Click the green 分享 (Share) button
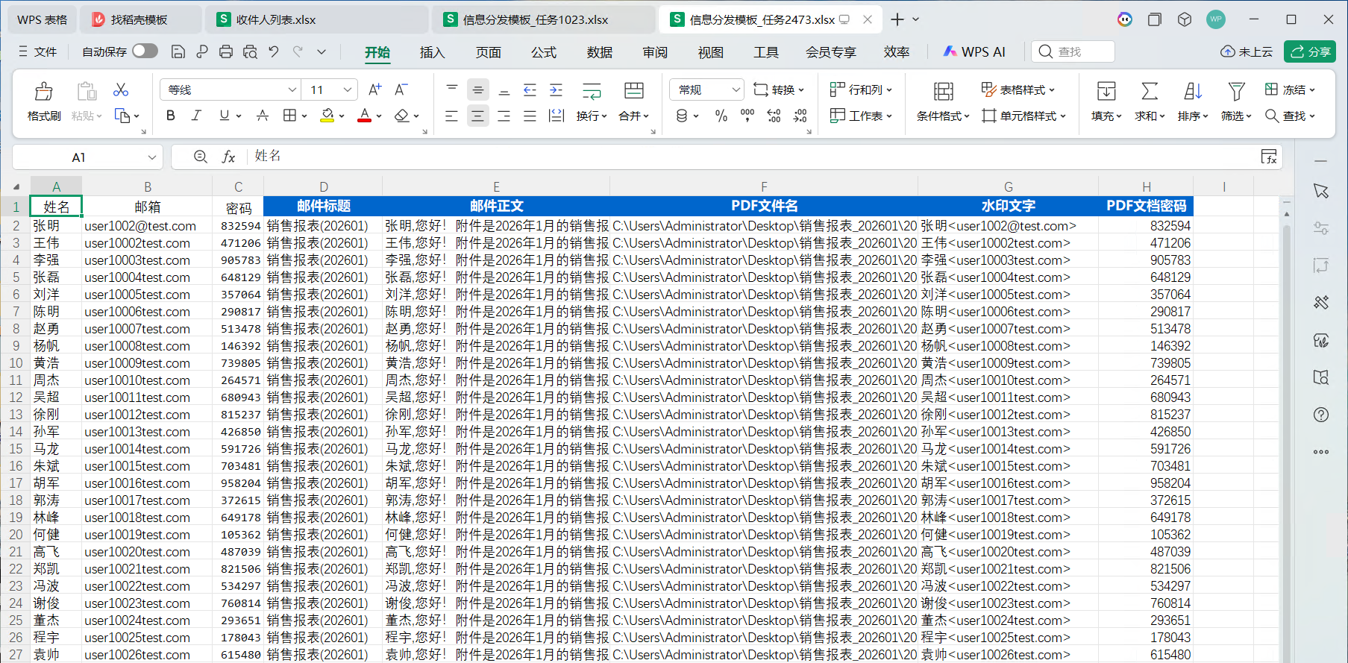The height and width of the screenshot is (663, 1348). pyautogui.click(x=1310, y=51)
